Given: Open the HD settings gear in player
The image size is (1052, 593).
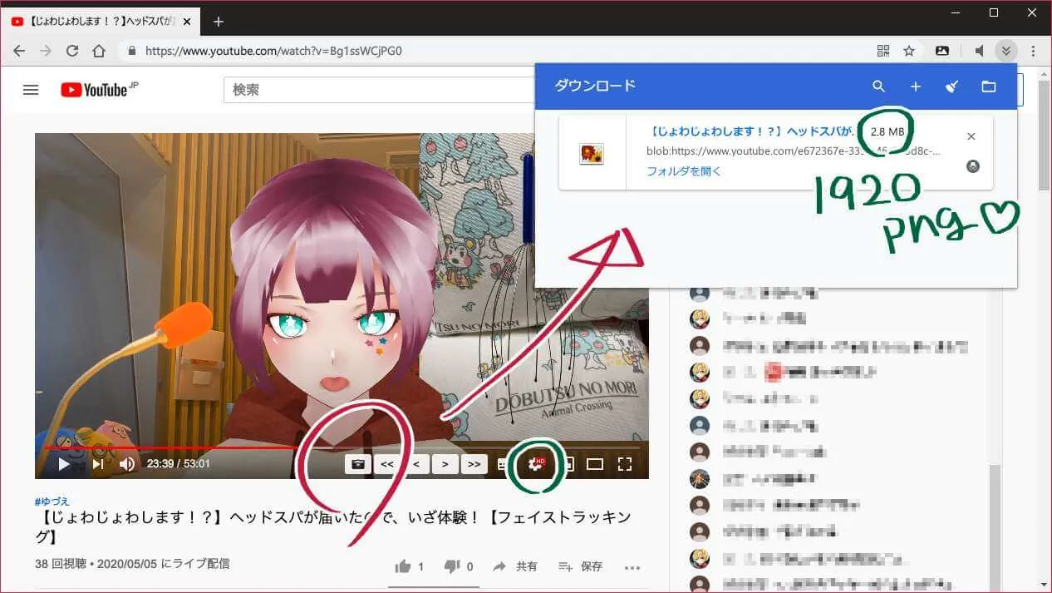Looking at the screenshot, I should (x=536, y=464).
